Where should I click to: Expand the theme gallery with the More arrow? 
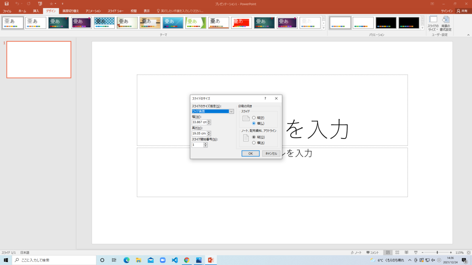tap(323, 28)
